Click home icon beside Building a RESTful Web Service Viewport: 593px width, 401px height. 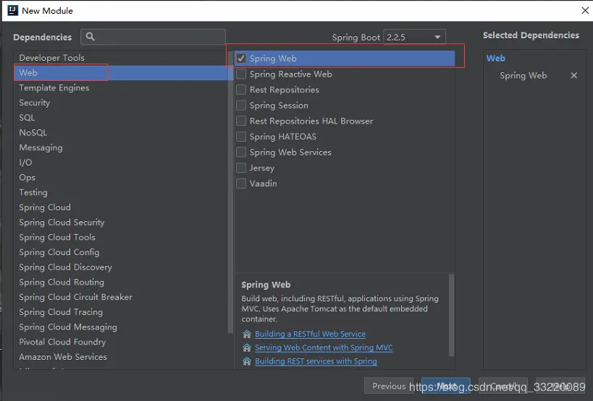coord(247,334)
